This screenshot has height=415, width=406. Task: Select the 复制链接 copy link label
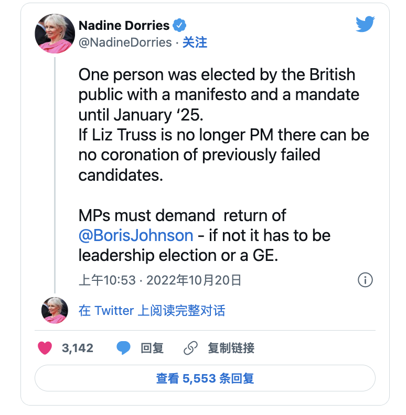(231, 348)
